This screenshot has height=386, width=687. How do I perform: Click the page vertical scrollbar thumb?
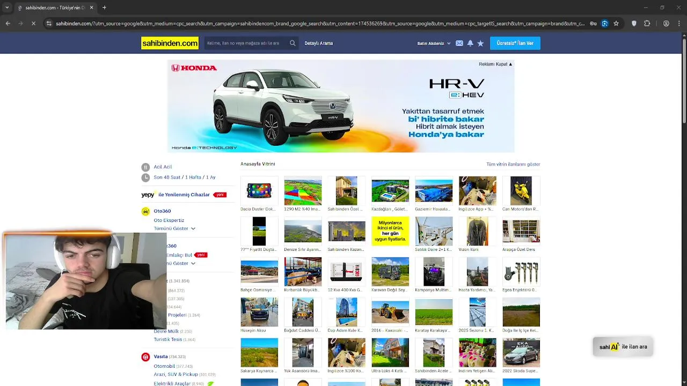(x=684, y=80)
